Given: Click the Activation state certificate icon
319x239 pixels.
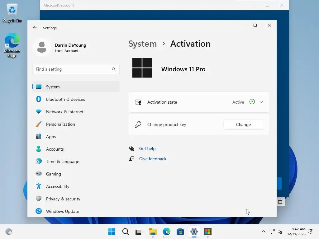Looking at the screenshot, I should 138,102.
